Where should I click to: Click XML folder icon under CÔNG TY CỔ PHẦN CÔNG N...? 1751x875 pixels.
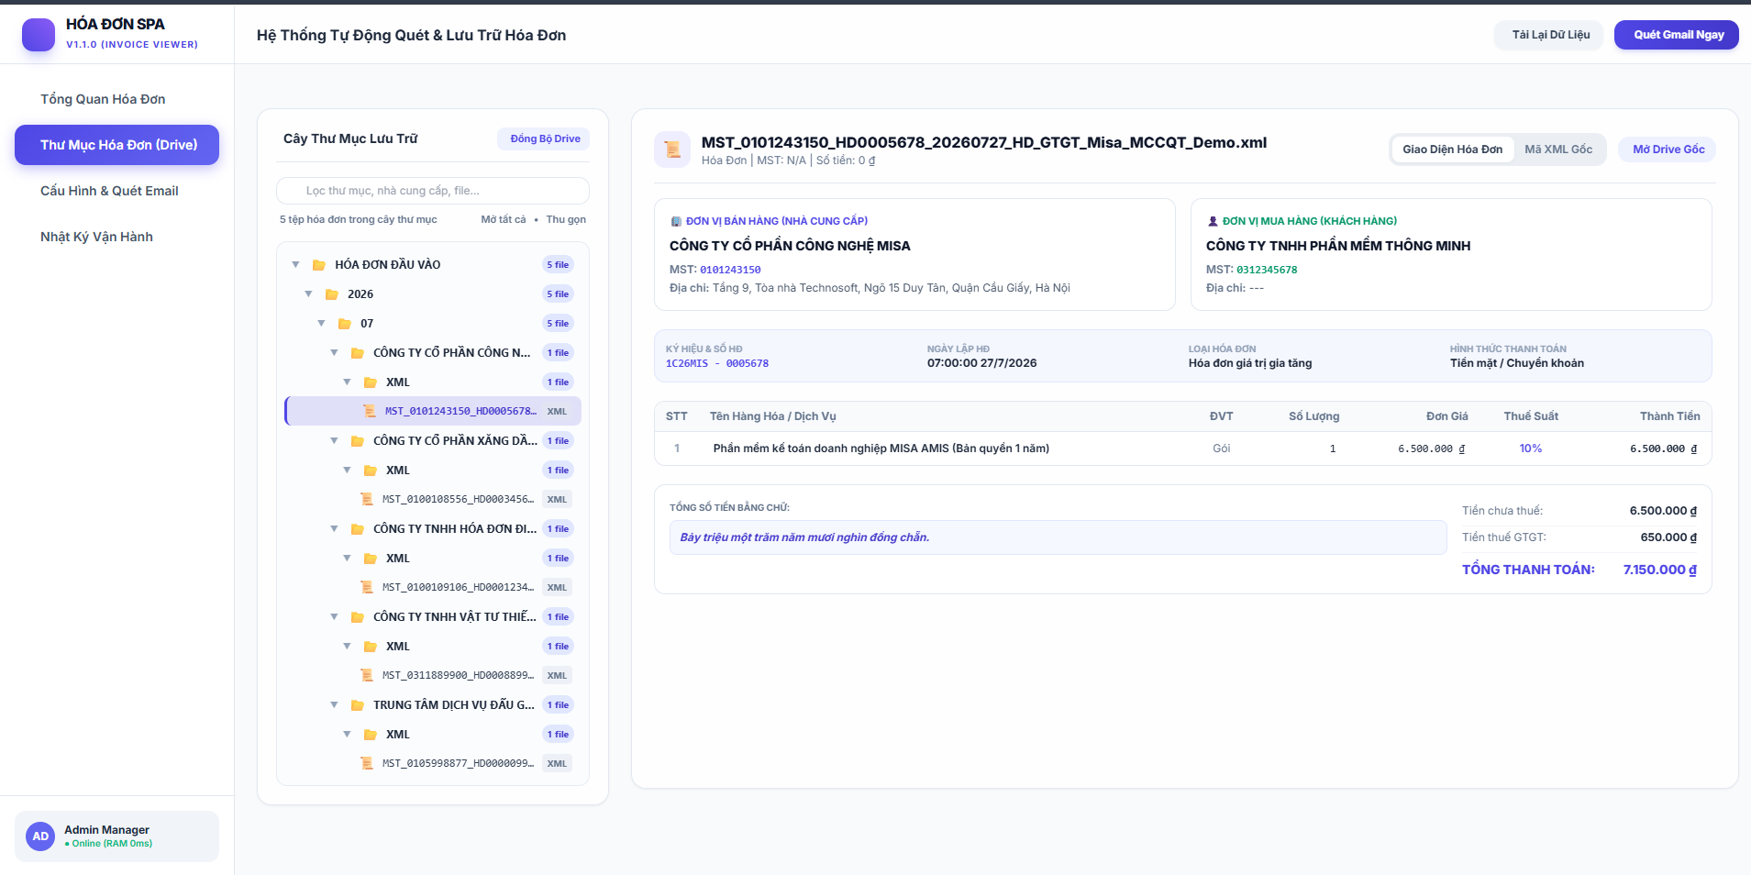pyautogui.click(x=371, y=382)
